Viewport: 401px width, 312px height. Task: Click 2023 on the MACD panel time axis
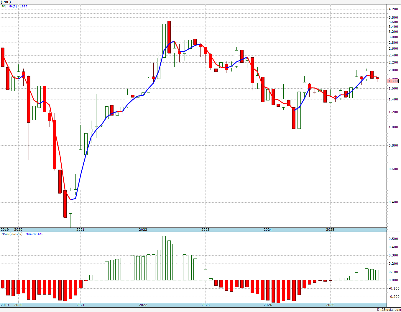[x=206, y=305]
